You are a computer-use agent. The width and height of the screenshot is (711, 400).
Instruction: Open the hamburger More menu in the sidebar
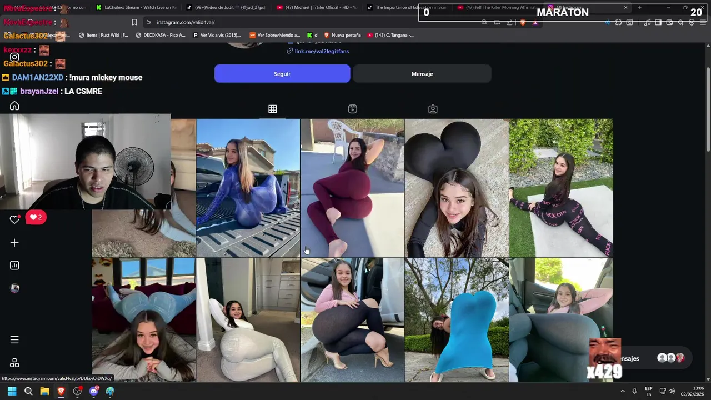click(14, 339)
